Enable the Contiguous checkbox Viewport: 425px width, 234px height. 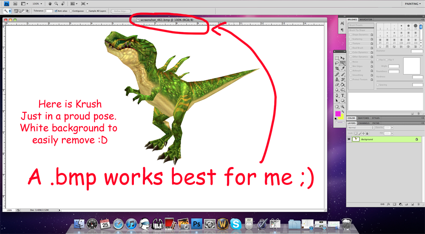(70, 11)
